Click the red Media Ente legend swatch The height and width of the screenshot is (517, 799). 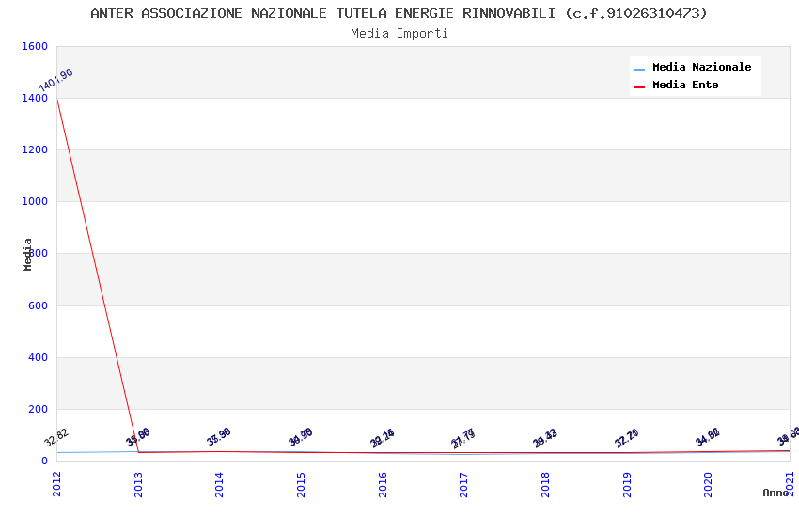(x=639, y=87)
